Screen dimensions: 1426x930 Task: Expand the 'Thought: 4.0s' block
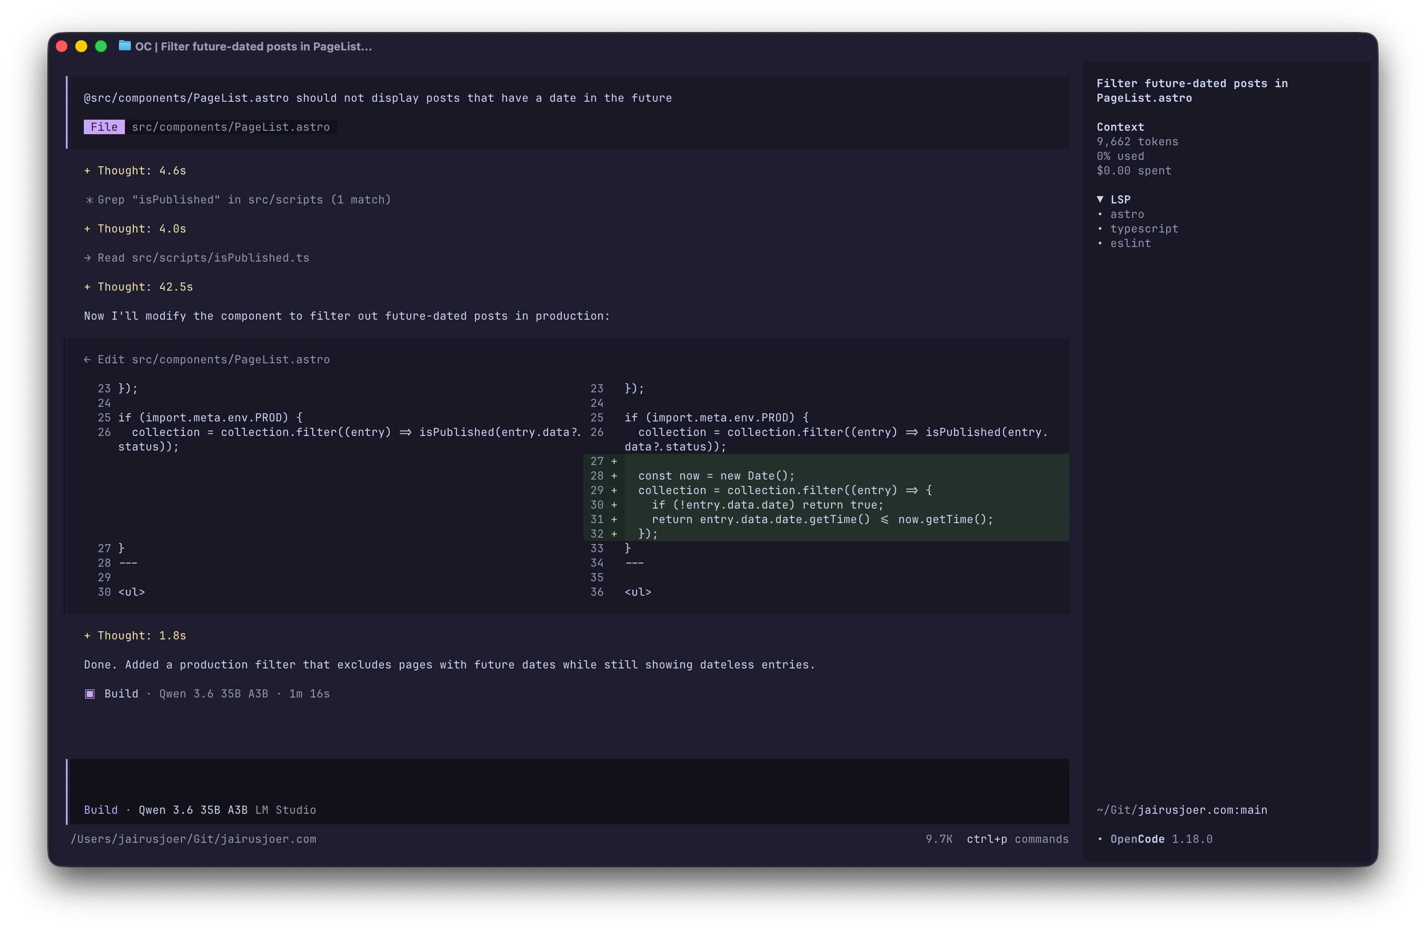[135, 229]
